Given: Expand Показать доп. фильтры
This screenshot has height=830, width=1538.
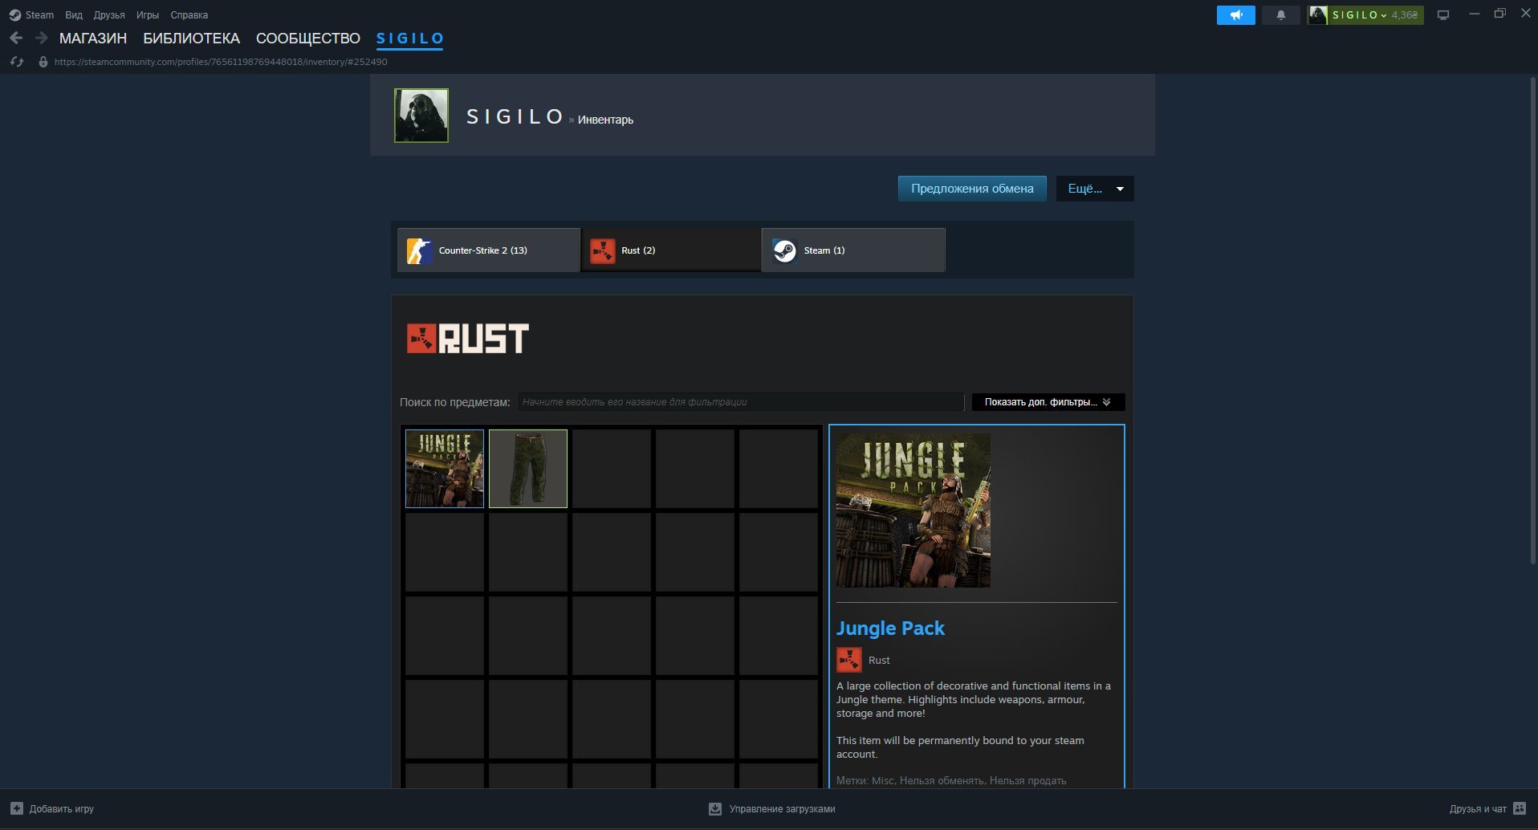Looking at the screenshot, I should pyautogui.click(x=1048, y=402).
